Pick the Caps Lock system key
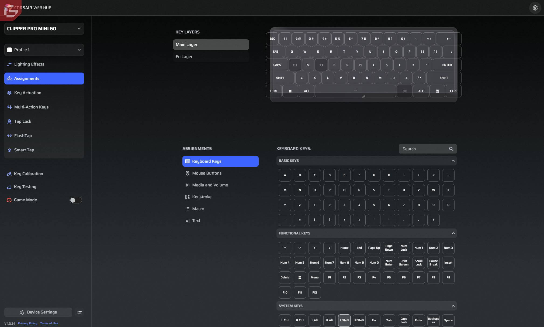This screenshot has height=327, width=544. pyautogui.click(x=404, y=321)
